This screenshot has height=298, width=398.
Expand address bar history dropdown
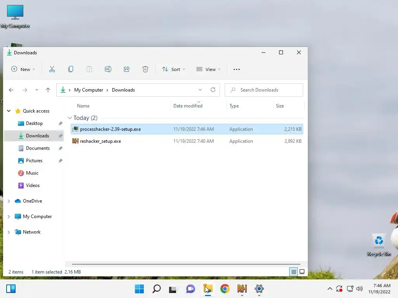click(200, 90)
